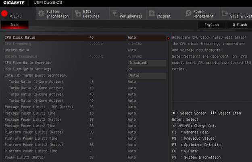Switch to System Information tab
The image size is (252, 162).
pyautogui.click(x=54, y=14)
